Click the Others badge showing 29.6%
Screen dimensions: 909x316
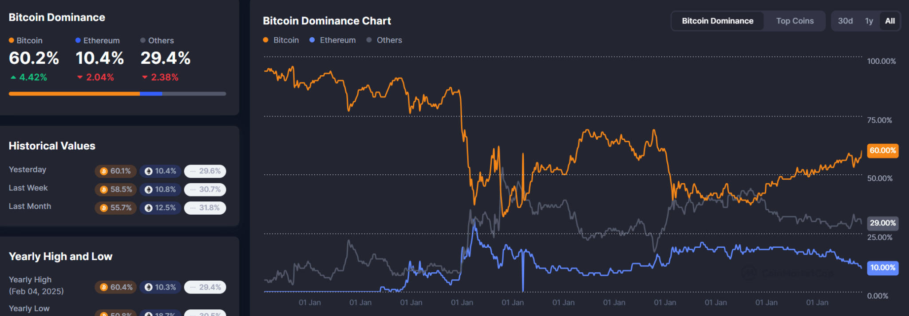205,171
